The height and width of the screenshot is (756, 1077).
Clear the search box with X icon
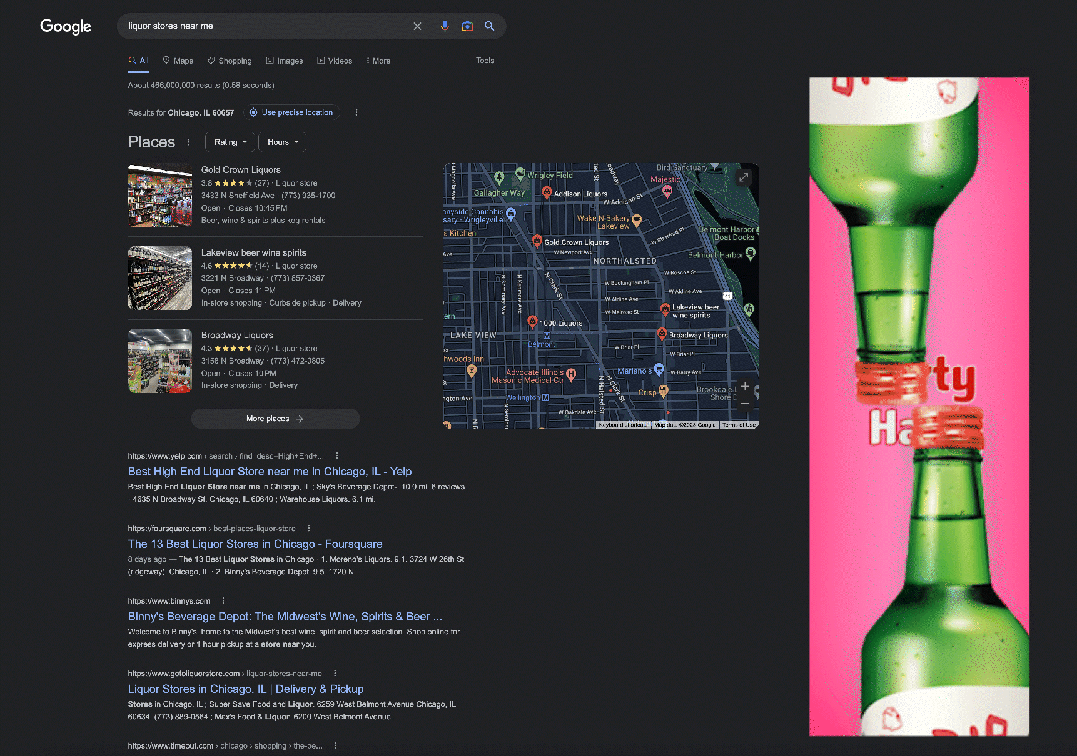pyautogui.click(x=417, y=26)
